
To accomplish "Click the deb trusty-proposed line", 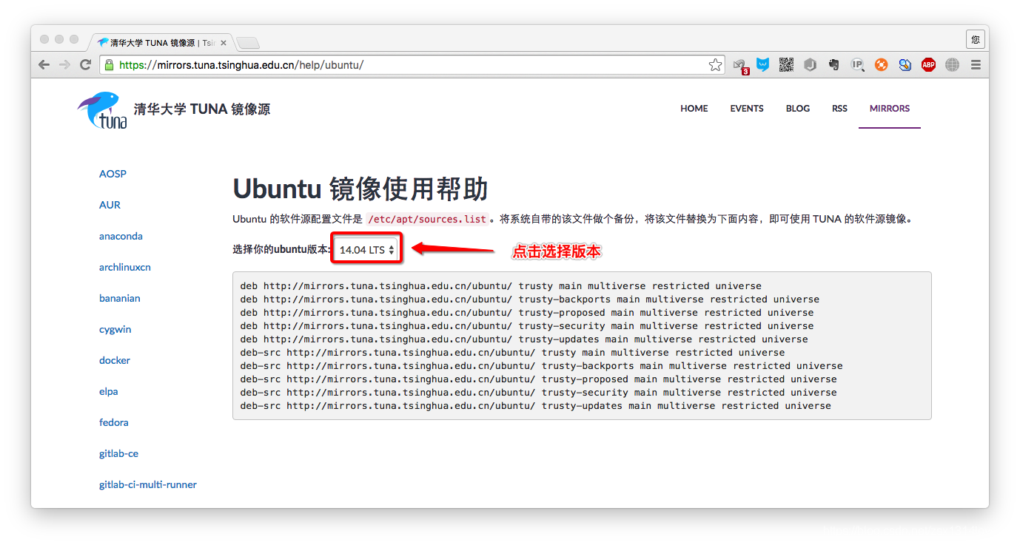I will click(527, 313).
